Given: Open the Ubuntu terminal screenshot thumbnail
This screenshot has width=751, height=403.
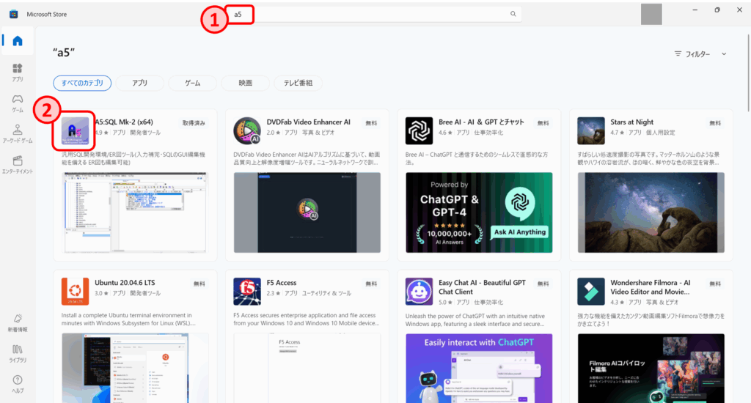Looking at the screenshot, I should [x=135, y=368].
